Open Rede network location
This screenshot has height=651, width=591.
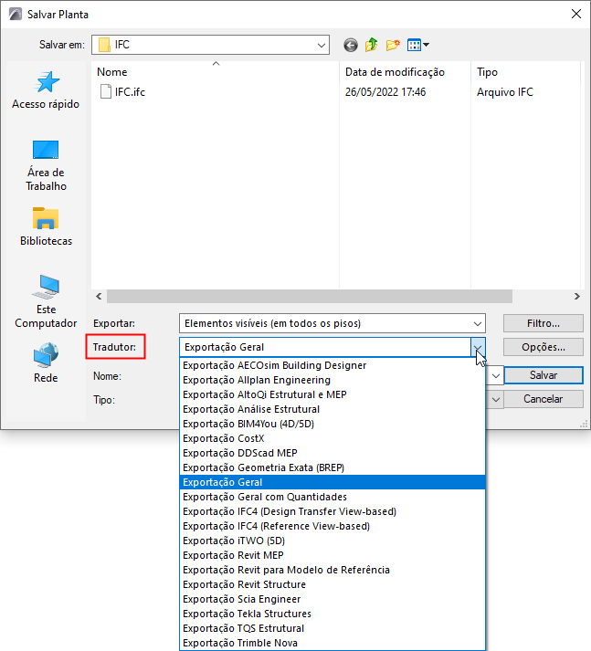click(x=46, y=363)
